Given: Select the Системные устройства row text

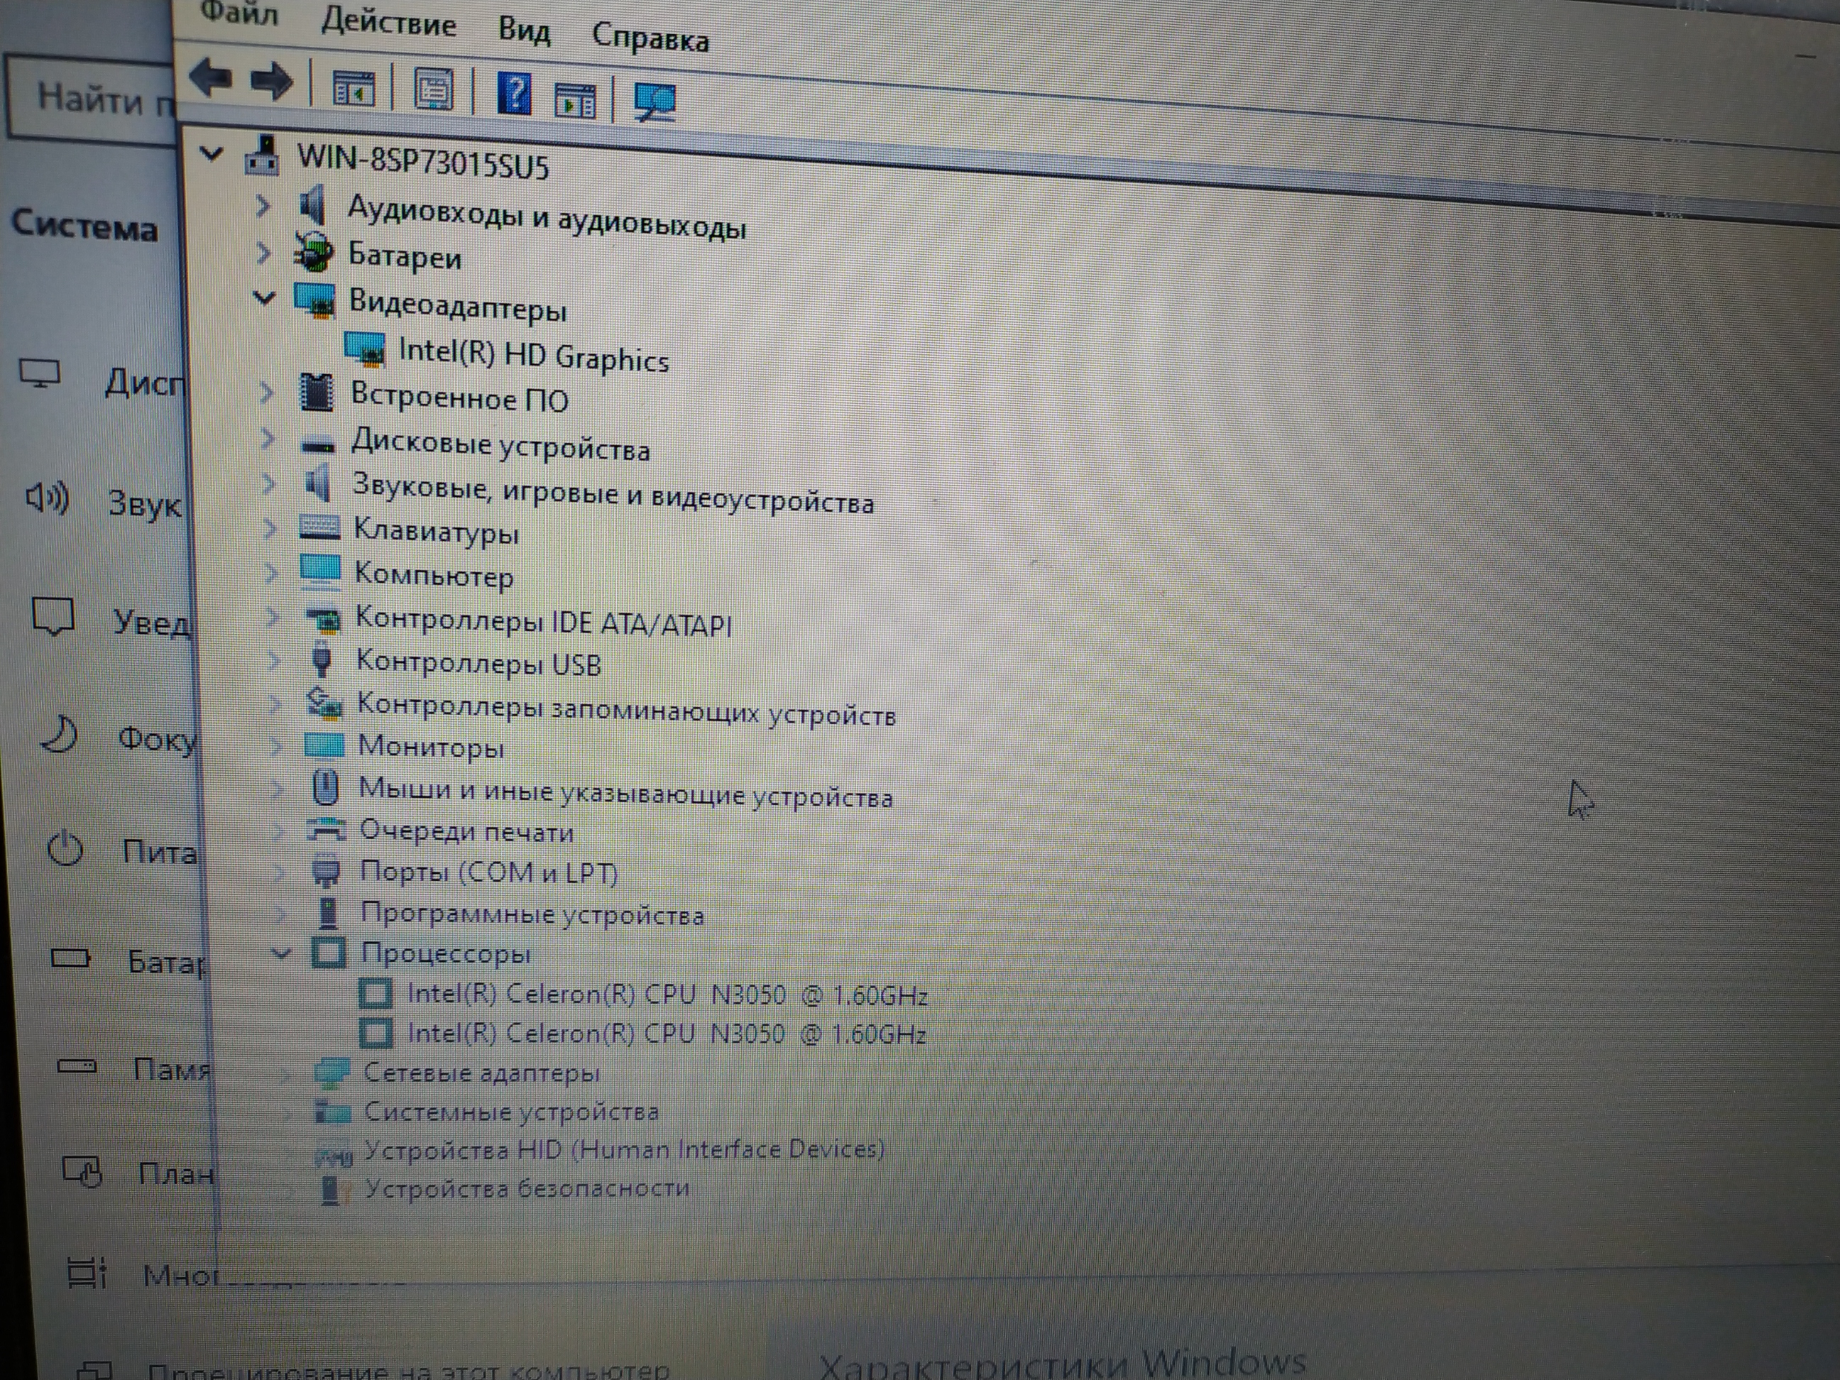Looking at the screenshot, I should [x=512, y=1112].
